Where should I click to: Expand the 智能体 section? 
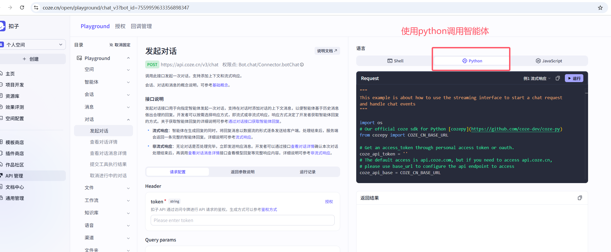pyautogui.click(x=128, y=82)
